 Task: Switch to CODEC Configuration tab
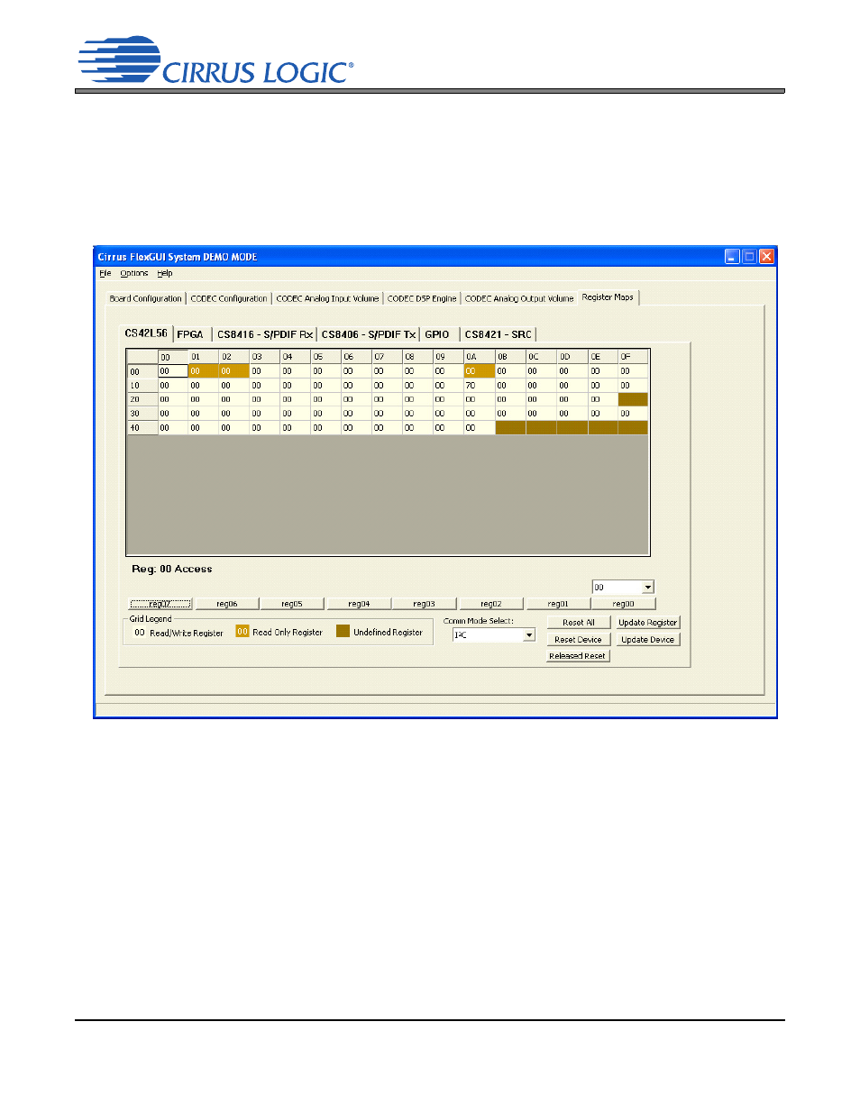[x=229, y=298]
